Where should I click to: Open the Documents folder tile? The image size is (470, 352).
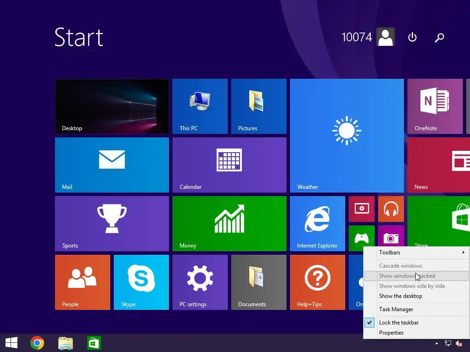[x=259, y=282]
